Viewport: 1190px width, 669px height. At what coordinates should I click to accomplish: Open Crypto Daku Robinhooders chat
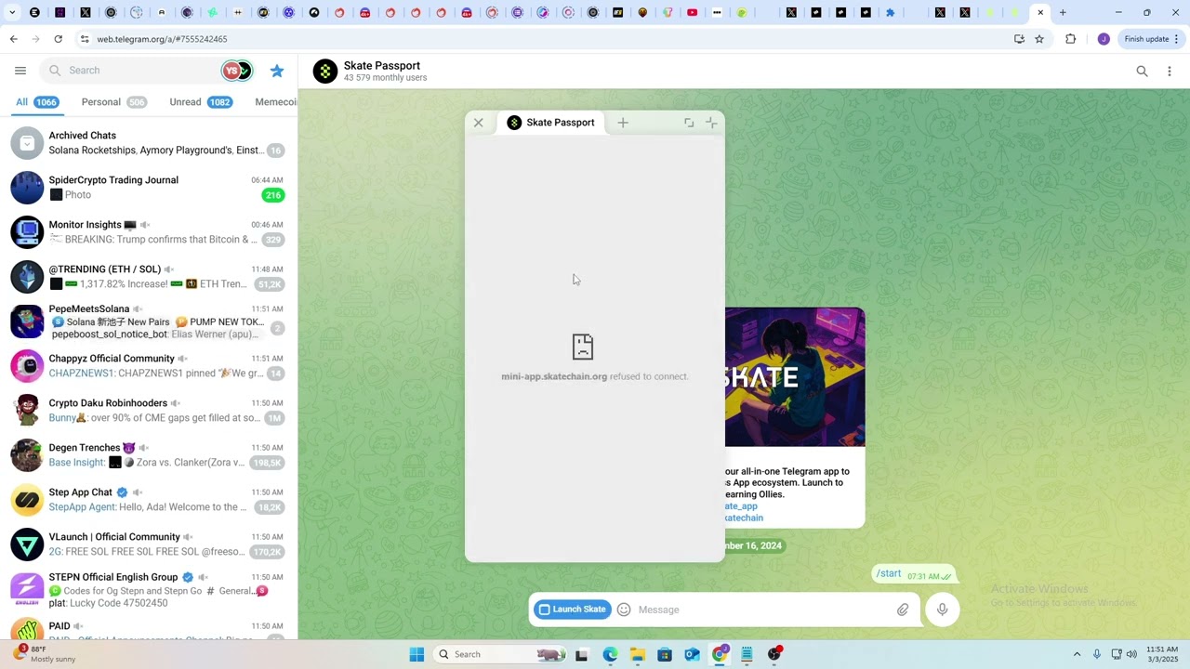tap(149, 411)
